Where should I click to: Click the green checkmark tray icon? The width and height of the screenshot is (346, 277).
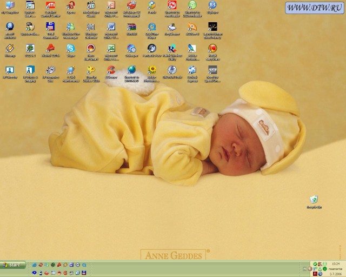[x=315, y=264]
